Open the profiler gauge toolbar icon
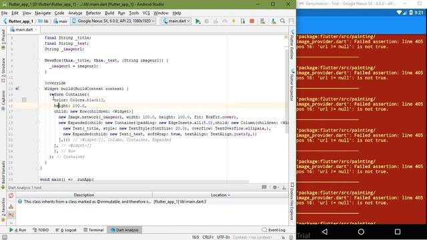 (x=225, y=21)
